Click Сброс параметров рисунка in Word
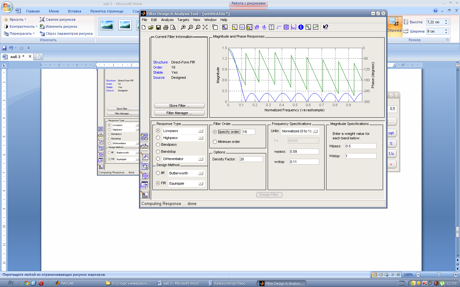 (x=66, y=33)
